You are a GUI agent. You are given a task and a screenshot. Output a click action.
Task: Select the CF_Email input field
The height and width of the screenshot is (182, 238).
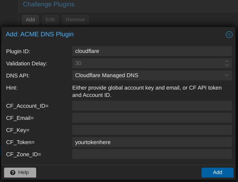pyautogui.click(x=152, y=118)
